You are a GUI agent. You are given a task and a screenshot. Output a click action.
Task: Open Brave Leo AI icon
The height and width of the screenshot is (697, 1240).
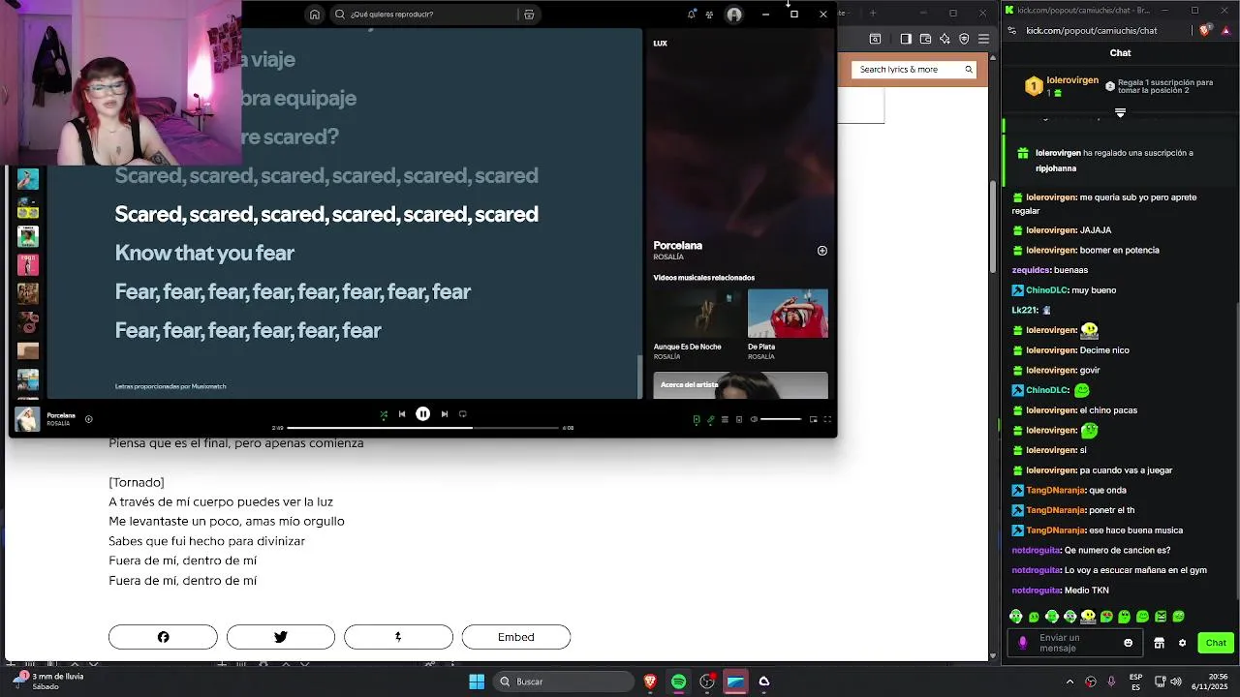pos(945,39)
